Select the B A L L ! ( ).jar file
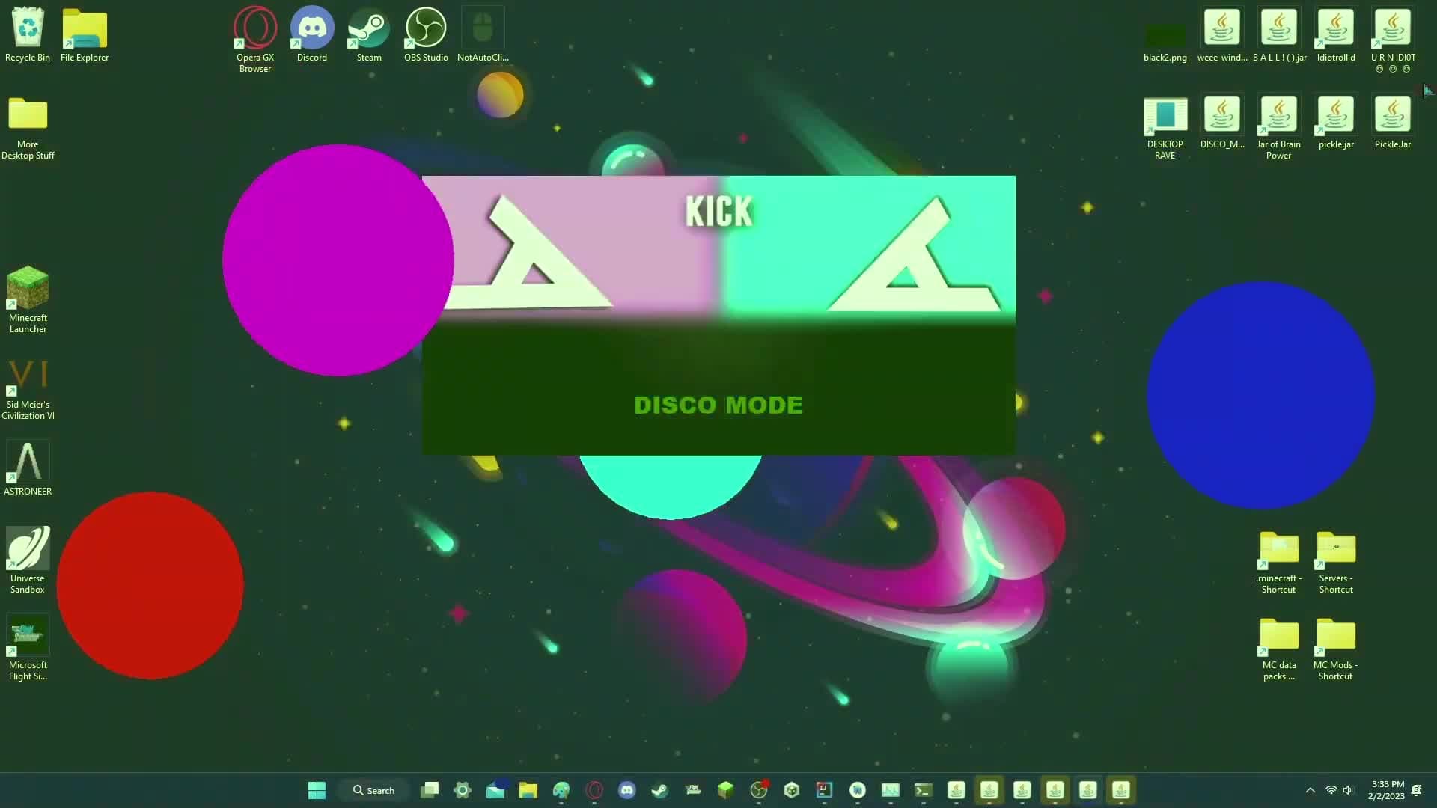Image resolution: width=1437 pixels, height=808 pixels. click(1279, 35)
